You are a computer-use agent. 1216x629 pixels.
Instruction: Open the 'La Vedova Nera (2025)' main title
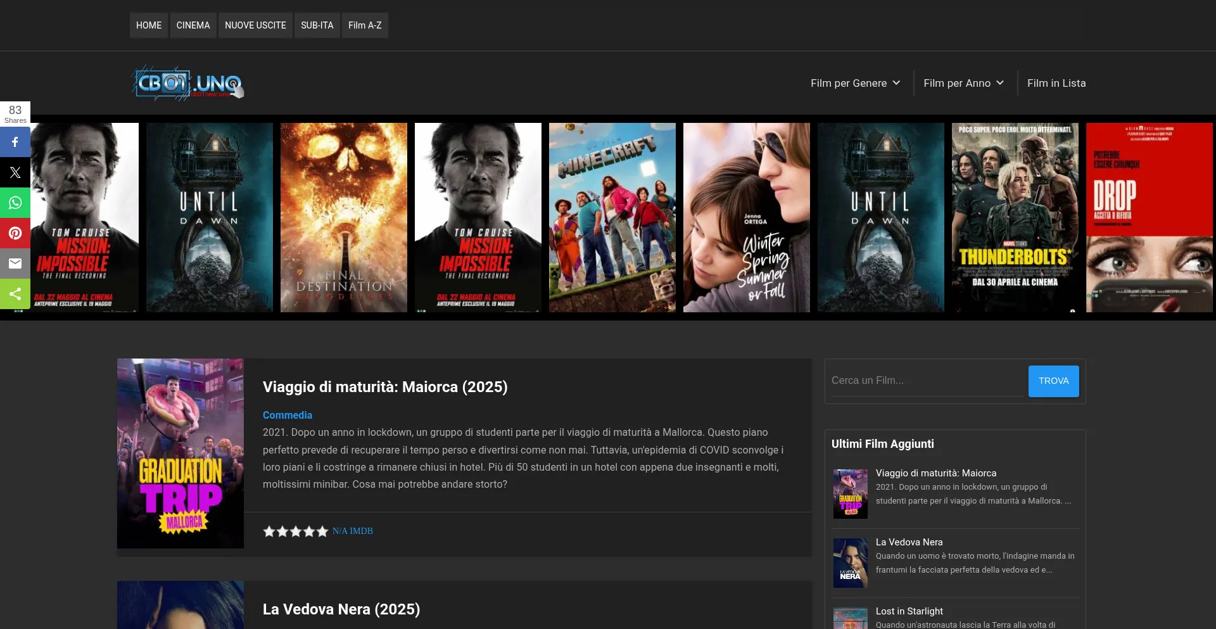click(341, 609)
